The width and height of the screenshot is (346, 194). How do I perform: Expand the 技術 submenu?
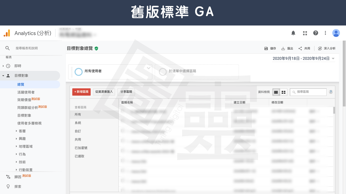[16, 162]
